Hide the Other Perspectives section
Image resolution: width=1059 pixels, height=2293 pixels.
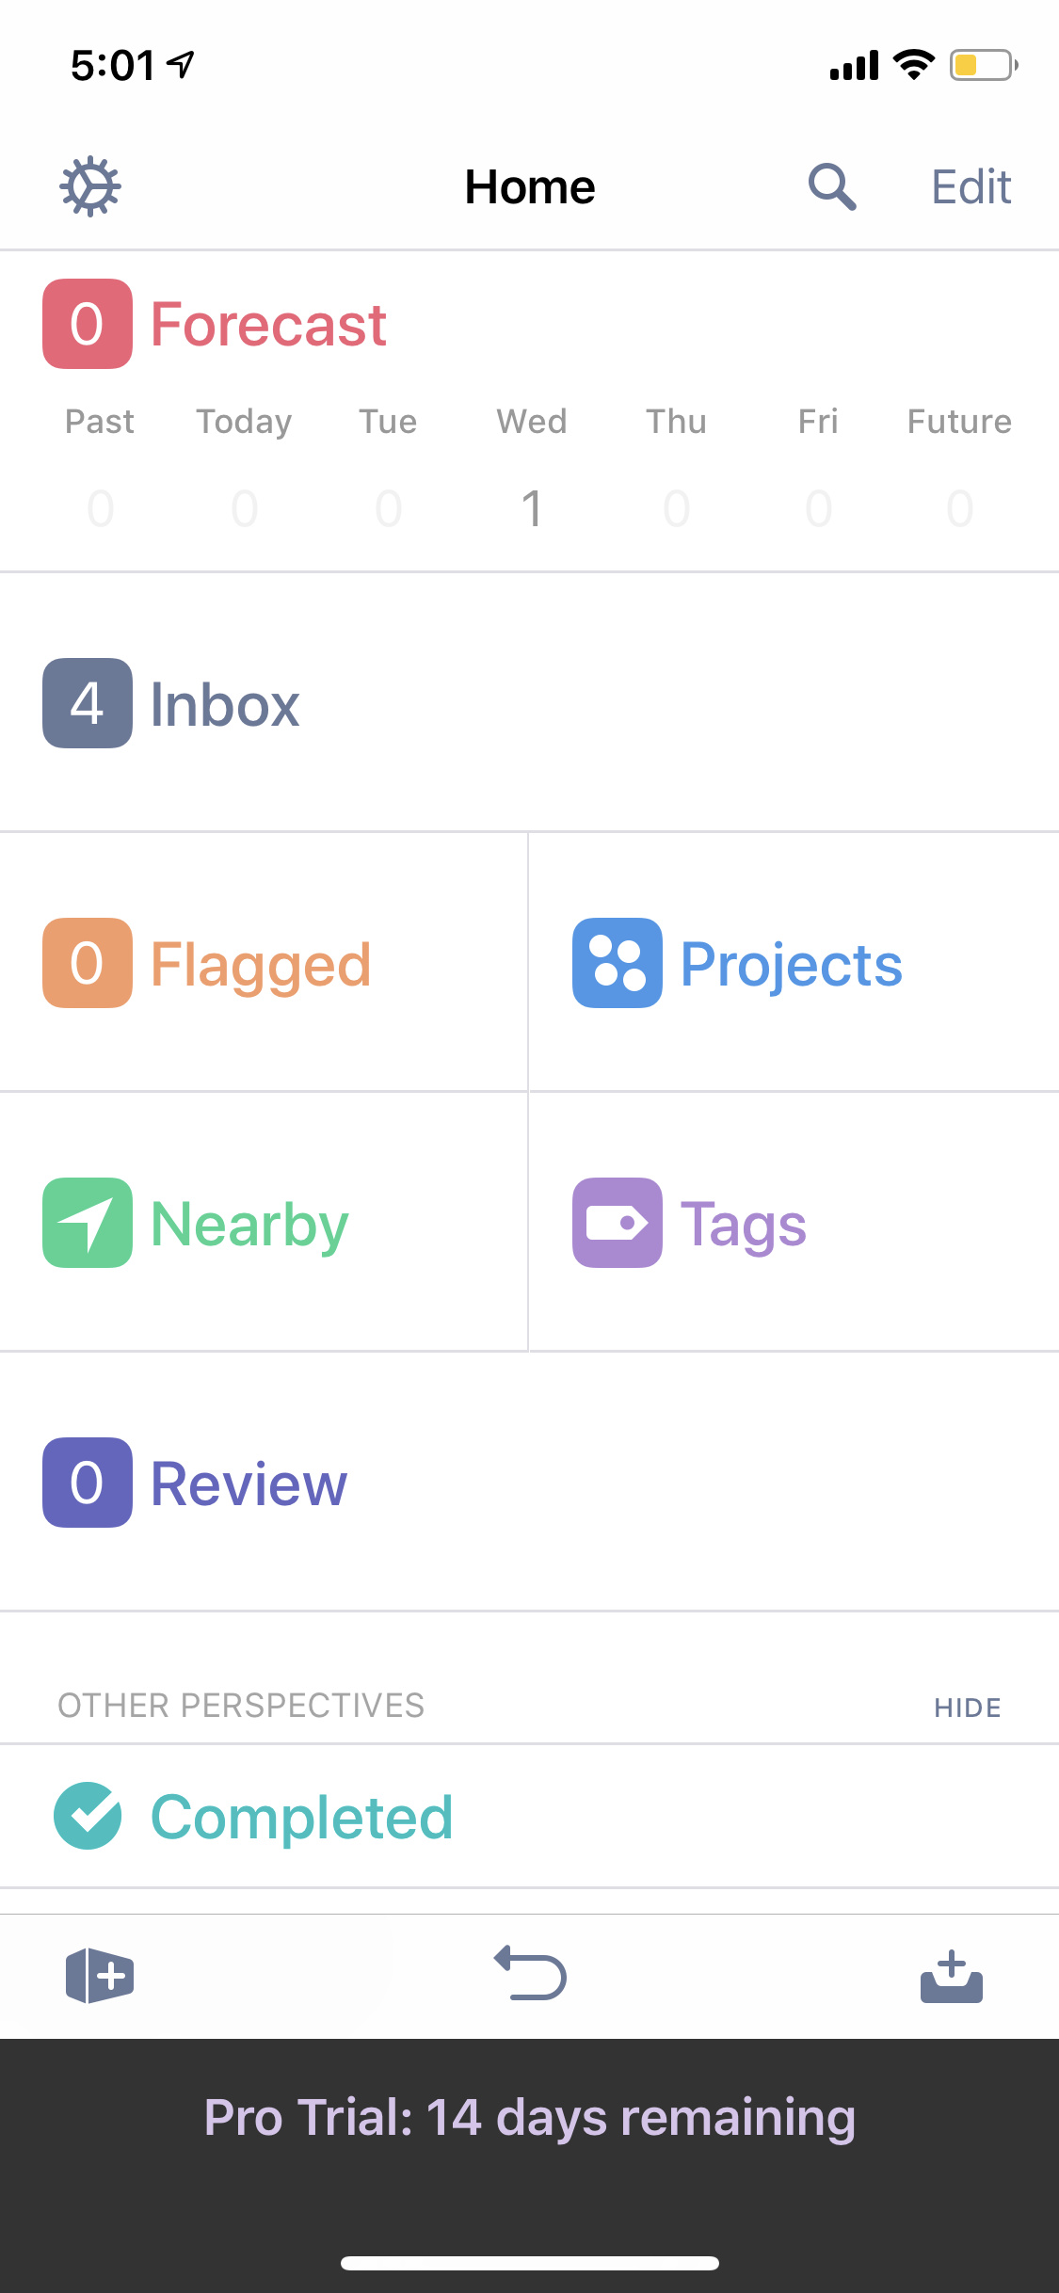click(968, 1708)
